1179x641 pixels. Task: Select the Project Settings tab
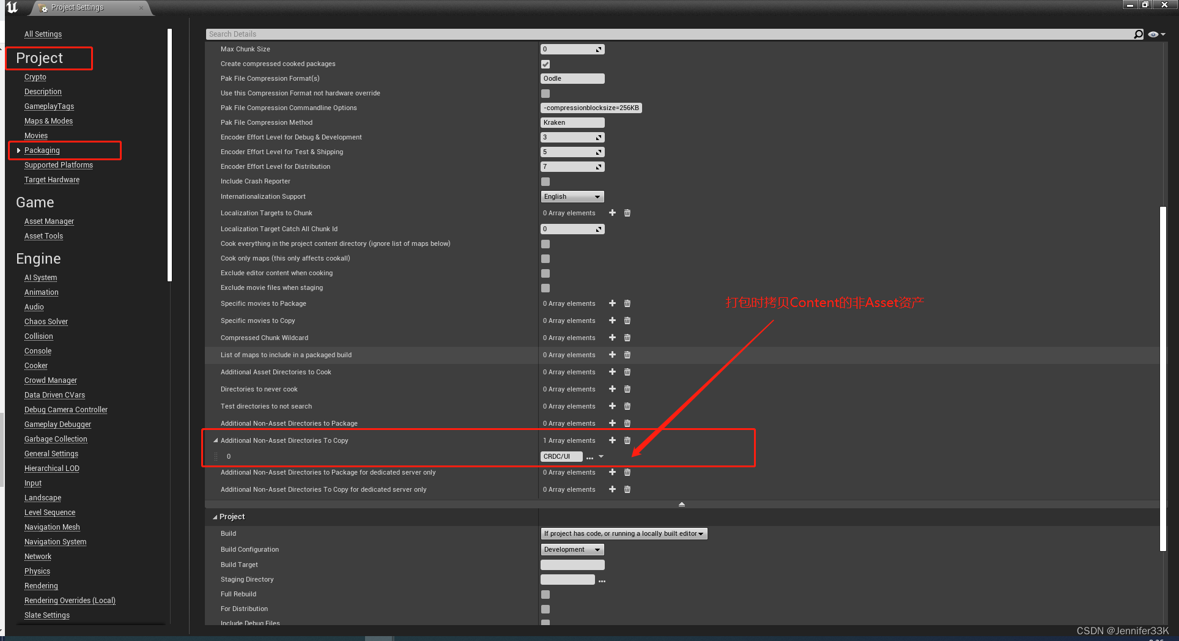click(x=90, y=8)
